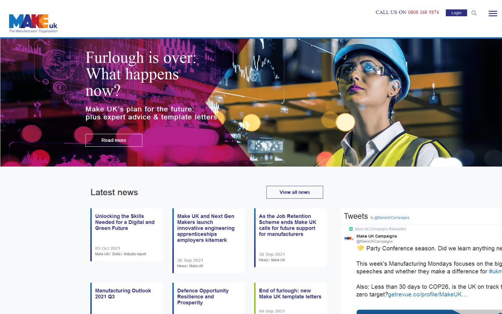The image size is (502, 314).
Task: Open the getrevue.co/profile/MakeUK link
Action: click(427, 294)
